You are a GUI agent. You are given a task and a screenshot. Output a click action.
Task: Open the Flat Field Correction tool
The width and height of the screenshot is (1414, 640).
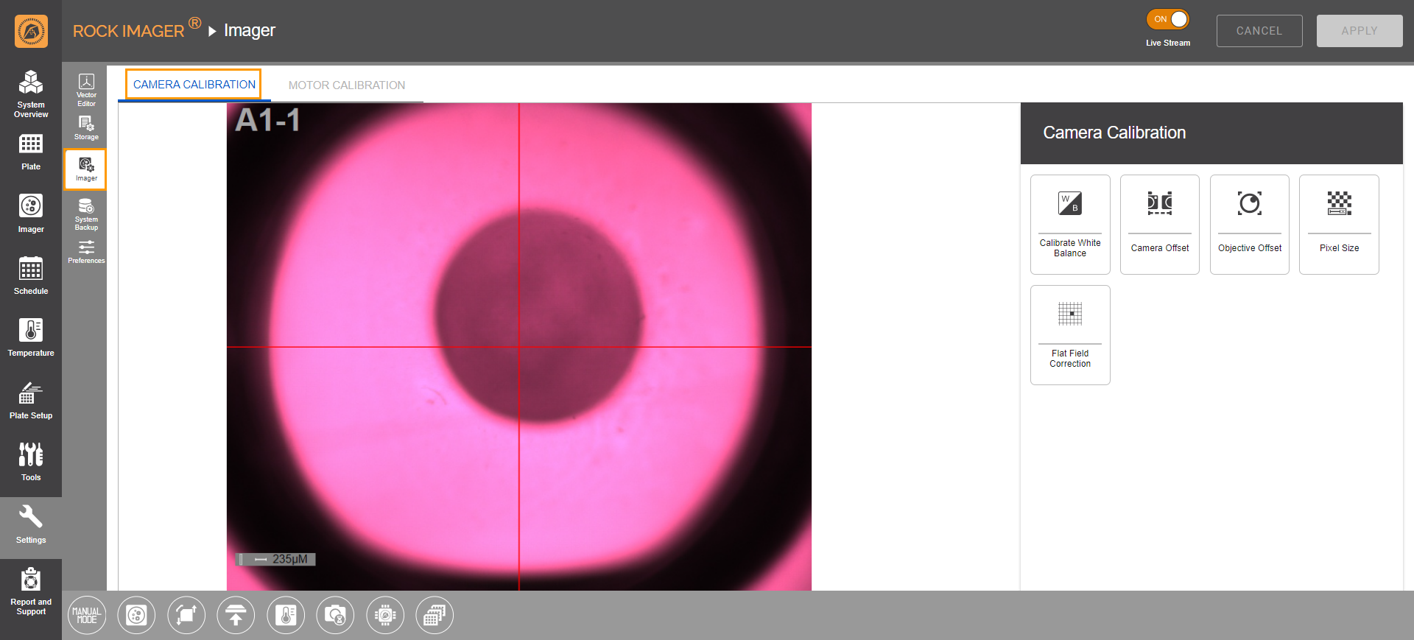tap(1069, 334)
